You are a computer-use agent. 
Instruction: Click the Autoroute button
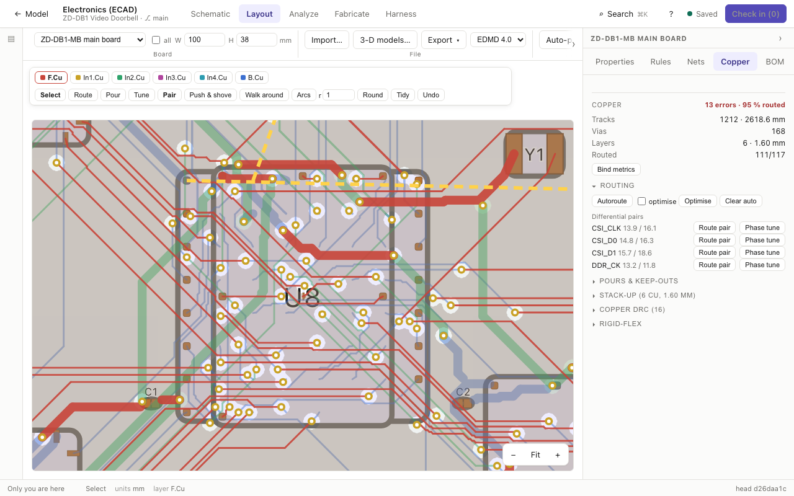tap(612, 201)
